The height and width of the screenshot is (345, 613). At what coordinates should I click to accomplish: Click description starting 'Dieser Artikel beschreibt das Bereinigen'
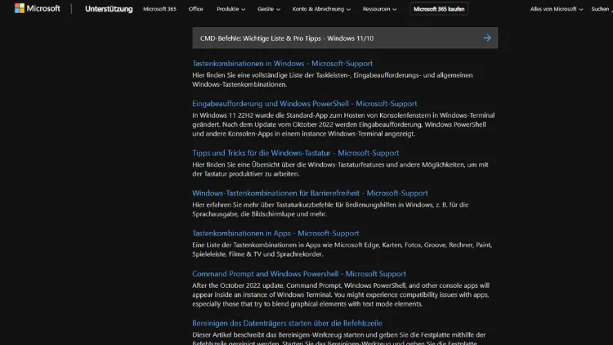pos(339,338)
